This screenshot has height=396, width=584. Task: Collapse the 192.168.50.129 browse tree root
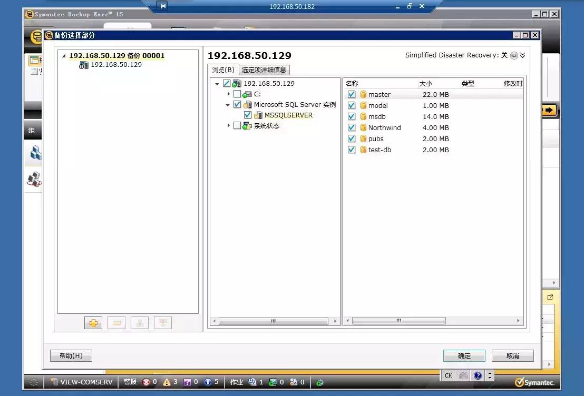tap(217, 84)
